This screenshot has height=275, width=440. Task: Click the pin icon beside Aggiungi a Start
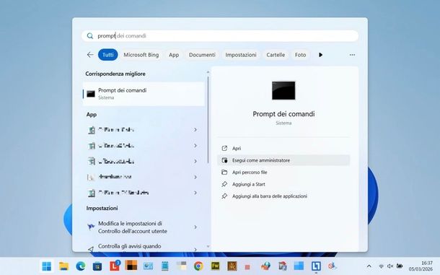(224, 184)
